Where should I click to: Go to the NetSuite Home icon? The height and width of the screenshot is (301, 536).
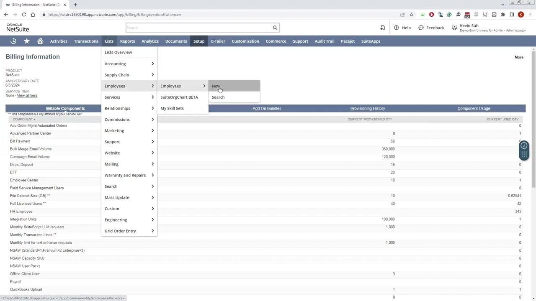click(x=40, y=41)
